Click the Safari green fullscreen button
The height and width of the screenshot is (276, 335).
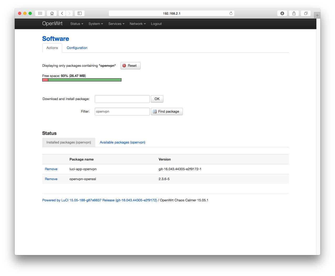pyautogui.click(x=30, y=13)
